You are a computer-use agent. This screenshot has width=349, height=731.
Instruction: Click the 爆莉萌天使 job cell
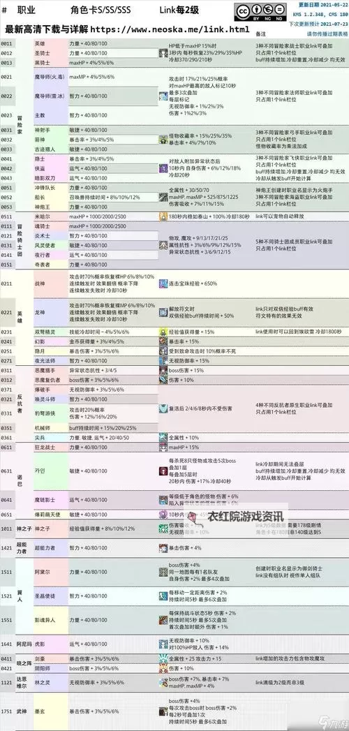[50, 515]
